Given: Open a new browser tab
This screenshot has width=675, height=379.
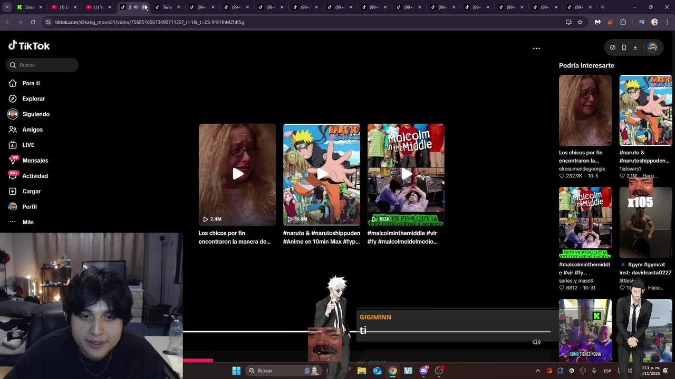Looking at the screenshot, I should (x=603, y=7).
